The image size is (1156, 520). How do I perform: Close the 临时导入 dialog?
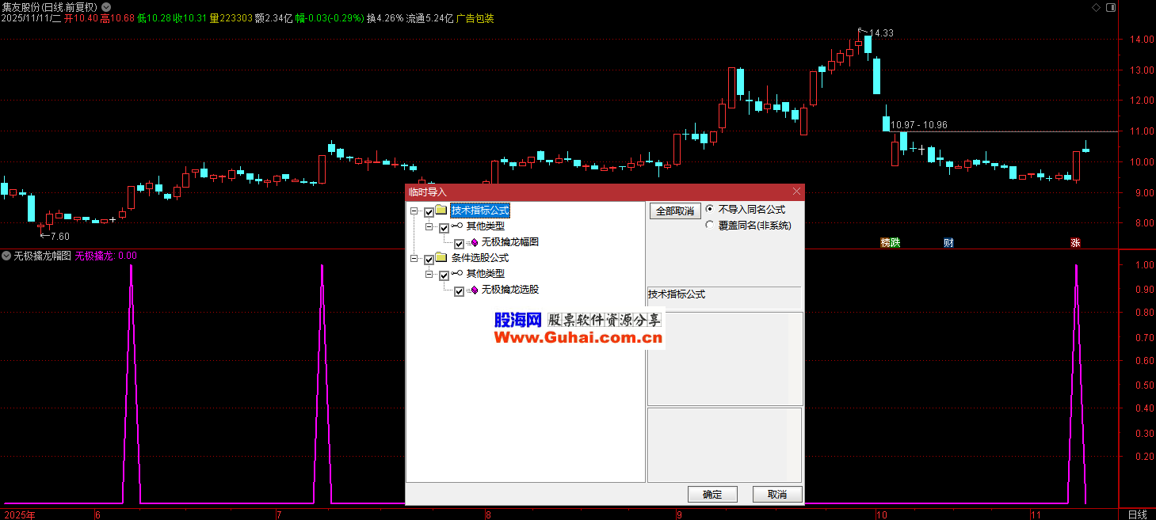pos(797,192)
